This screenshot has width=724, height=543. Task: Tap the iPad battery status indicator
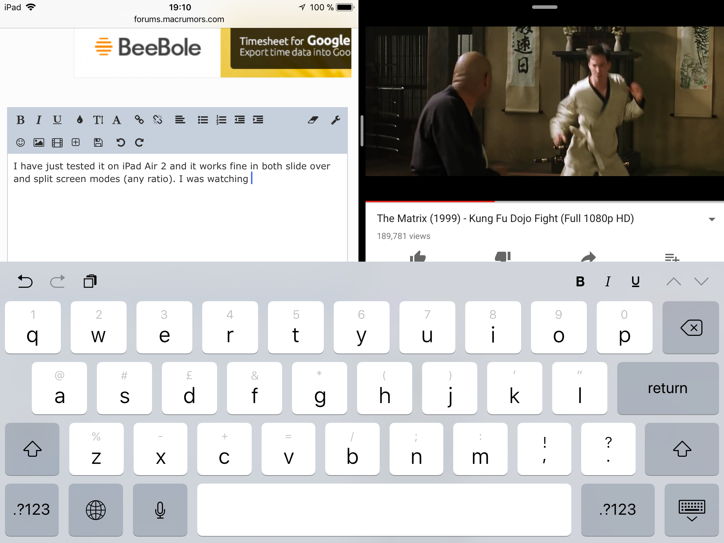click(x=345, y=7)
